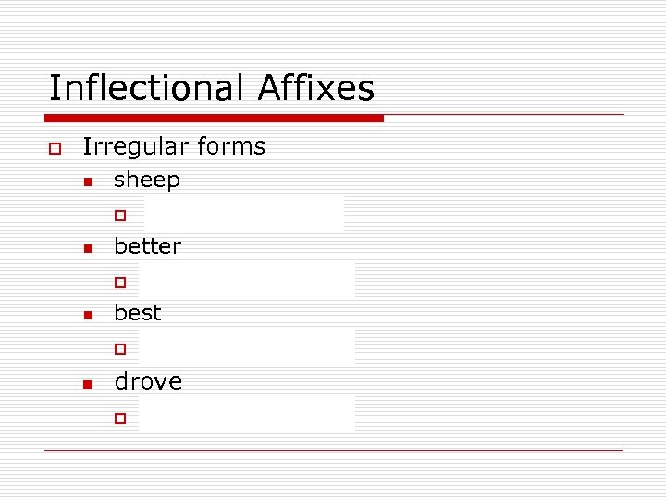Select the hollow sub-bullet under best

pos(118,350)
